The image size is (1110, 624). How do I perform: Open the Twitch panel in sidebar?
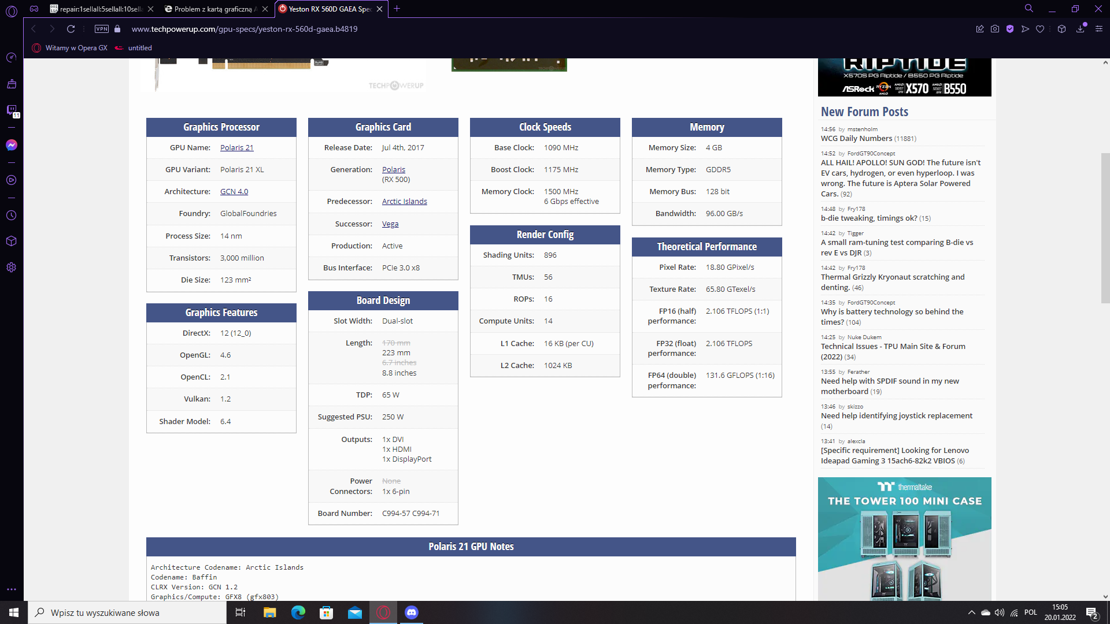[x=12, y=110]
